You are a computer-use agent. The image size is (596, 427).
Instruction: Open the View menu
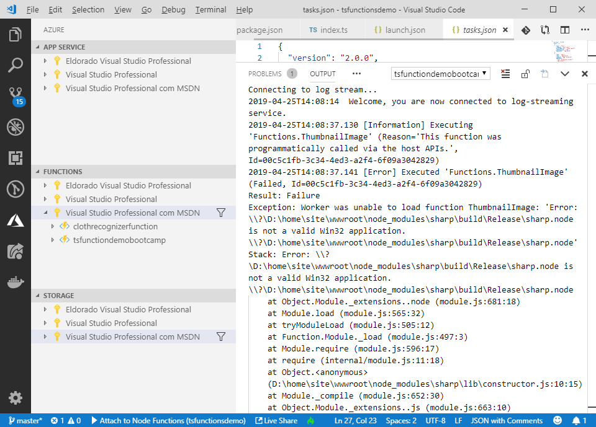[123, 9]
